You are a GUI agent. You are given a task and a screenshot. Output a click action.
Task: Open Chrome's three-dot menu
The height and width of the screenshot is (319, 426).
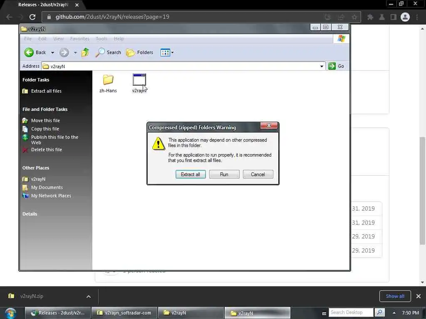point(417,17)
